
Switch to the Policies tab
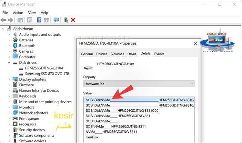[102, 54]
